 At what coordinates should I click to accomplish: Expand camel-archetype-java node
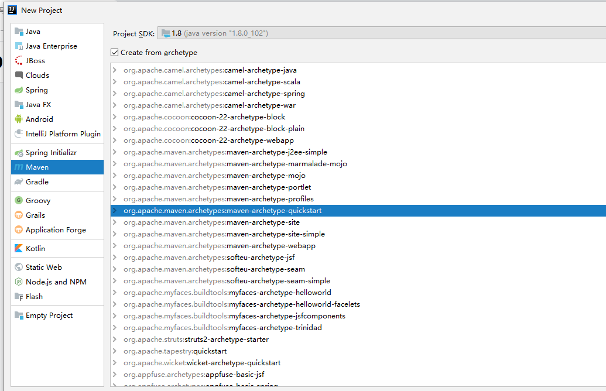tap(115, 70)
